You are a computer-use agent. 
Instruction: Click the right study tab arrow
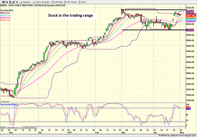(4, 127)
